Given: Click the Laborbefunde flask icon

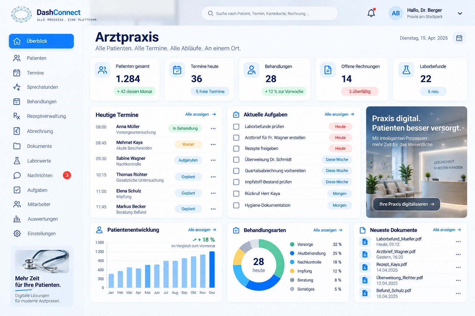Looking at the screenshot, I should coord(406,70).
